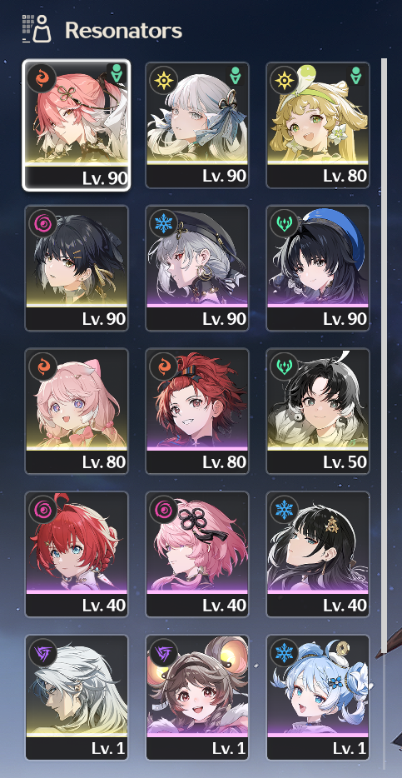Click green team marker on blonde Lv. 80 resonator
The width and height of the screenshot is (402, 778).
point(356,76)
